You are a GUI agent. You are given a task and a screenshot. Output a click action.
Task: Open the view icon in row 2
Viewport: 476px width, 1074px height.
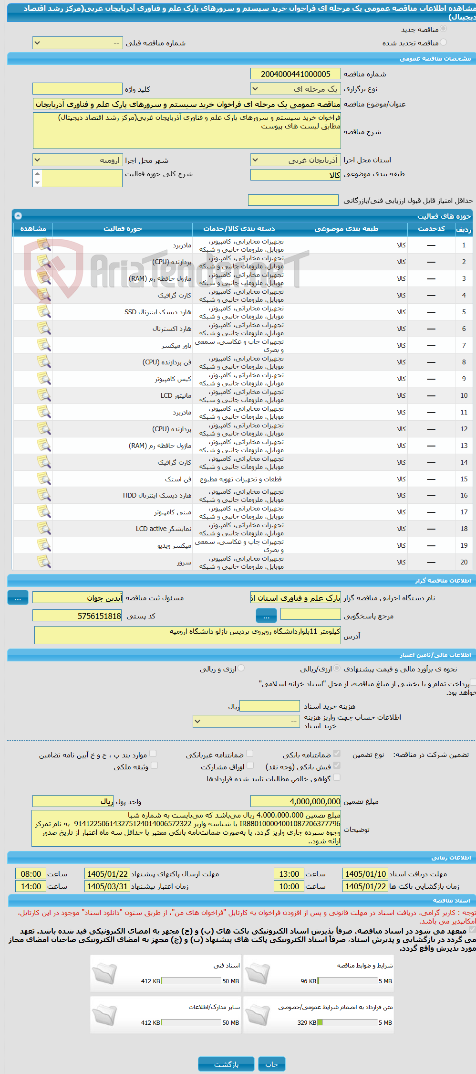click(x=44, y=262)
